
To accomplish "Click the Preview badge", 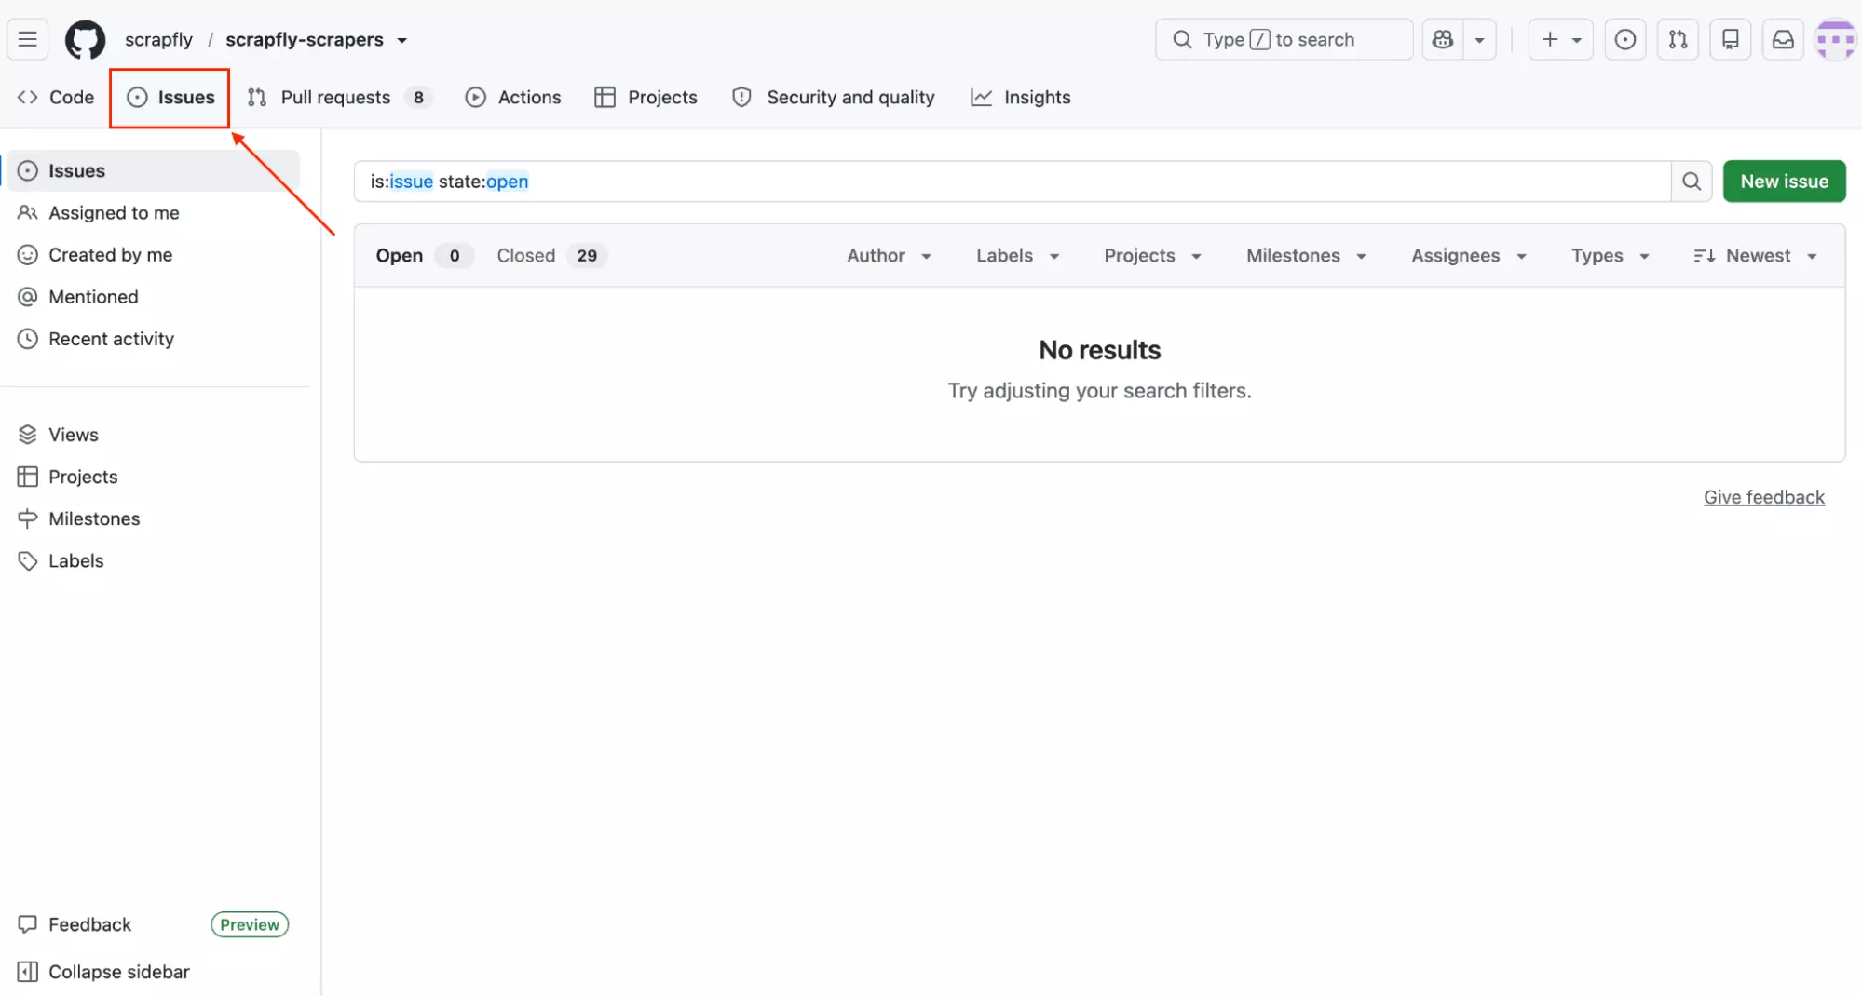I will click(250, 924).
